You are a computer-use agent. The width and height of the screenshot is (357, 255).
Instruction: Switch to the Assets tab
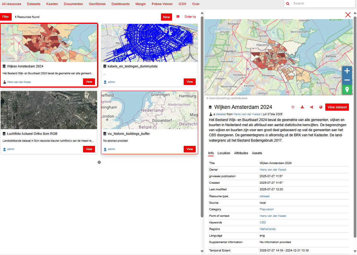pos(257,153)
